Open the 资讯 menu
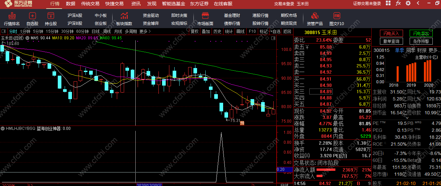This screenshot has width=441, height=186. [x=136, y=4]
